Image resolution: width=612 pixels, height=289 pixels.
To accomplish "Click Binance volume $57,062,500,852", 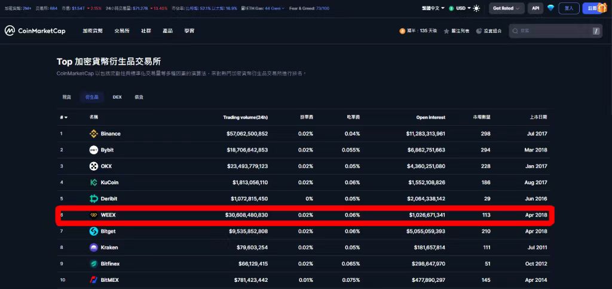I will pyautogui.click(x=247, y=133).
